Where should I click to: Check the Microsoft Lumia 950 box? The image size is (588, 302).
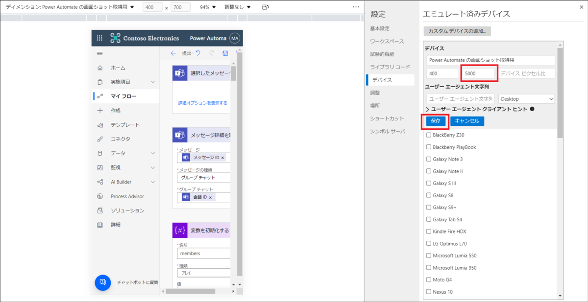click(429, 268)
